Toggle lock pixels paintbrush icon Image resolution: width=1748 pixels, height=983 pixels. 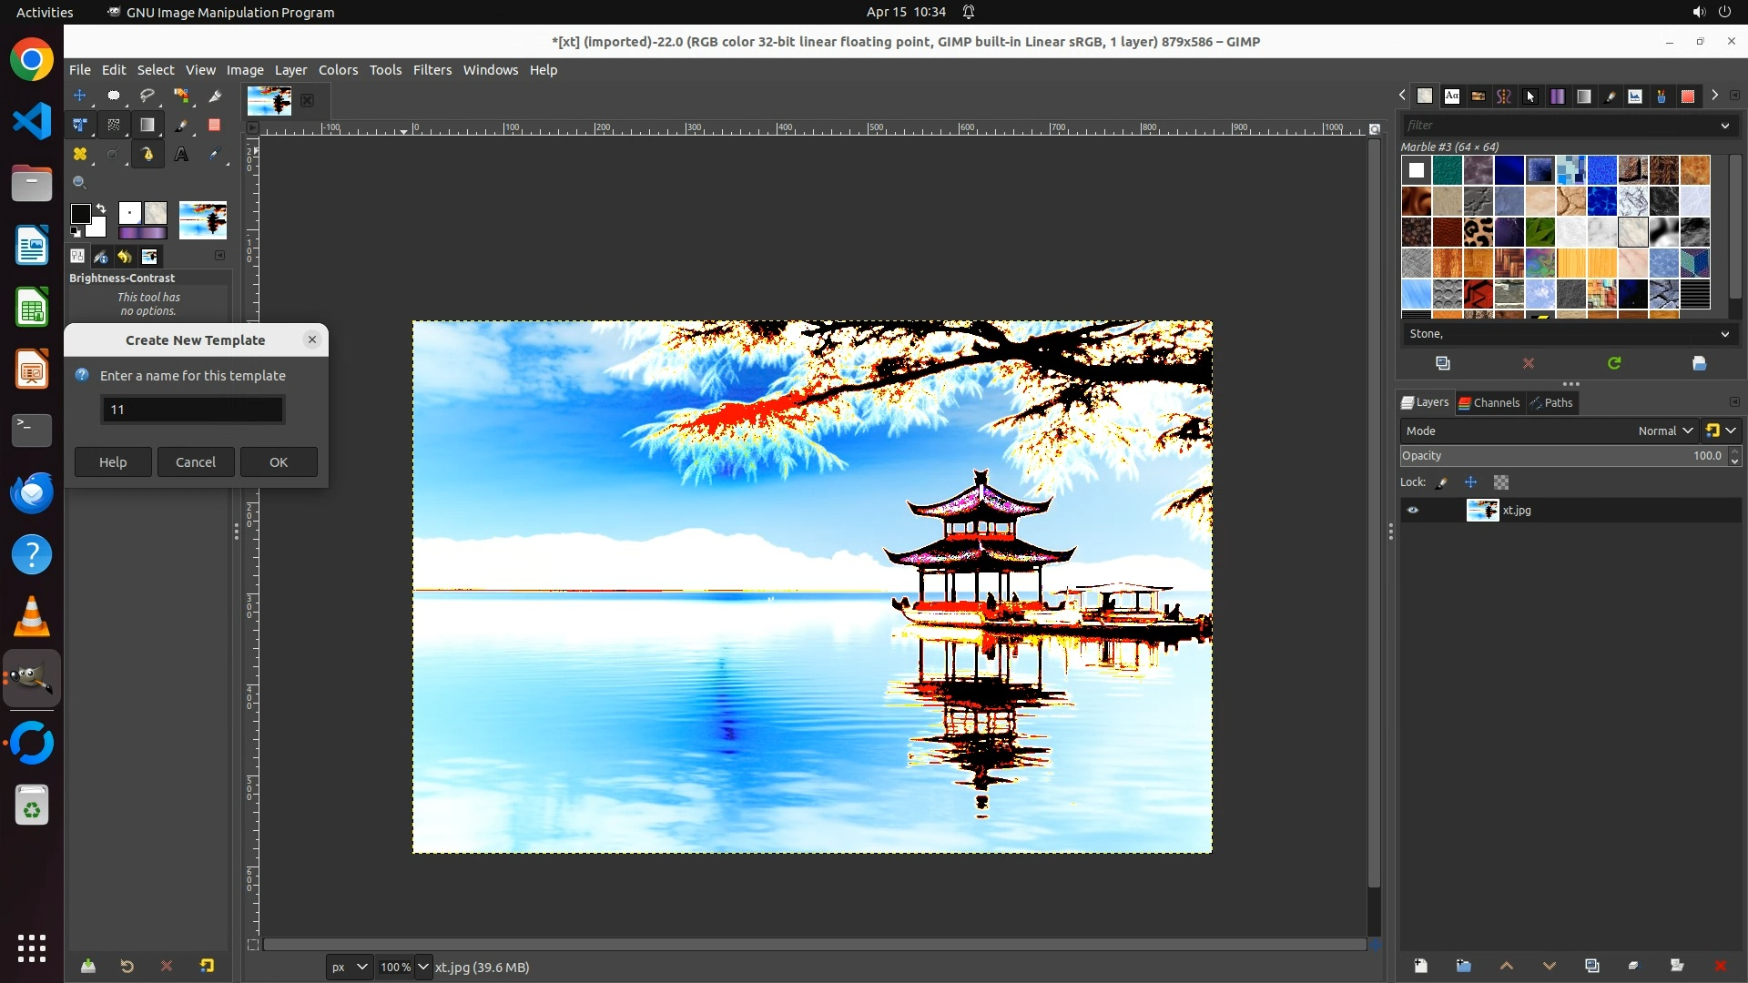tap(1442, 482)
